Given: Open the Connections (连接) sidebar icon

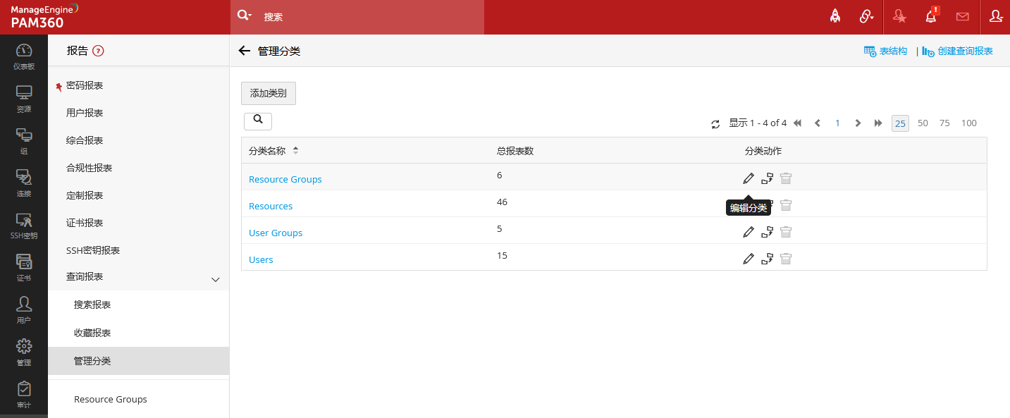Looking at the screenshot, I should click(24, 183).
